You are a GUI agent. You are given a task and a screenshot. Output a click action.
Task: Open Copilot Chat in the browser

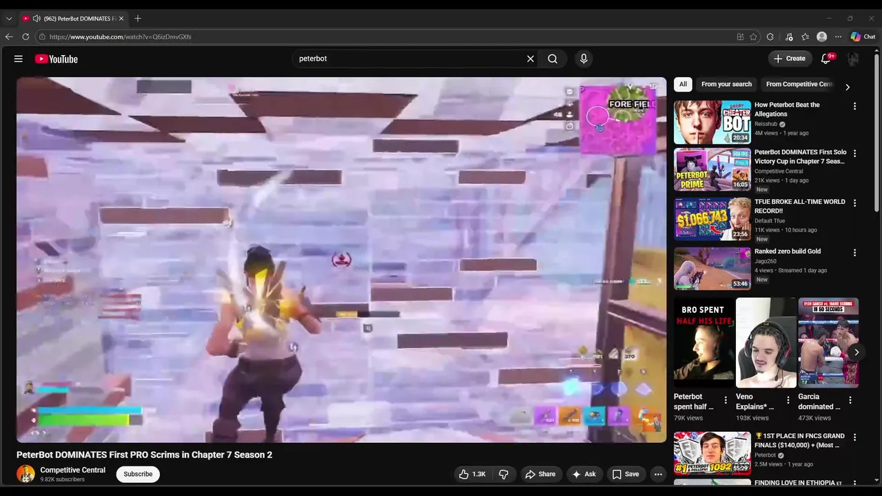[863, 37]
